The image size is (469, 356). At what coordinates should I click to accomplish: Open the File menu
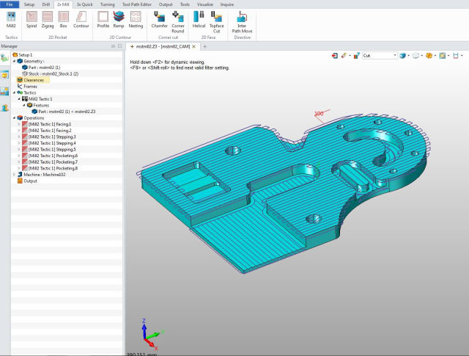(x=10, y=4)
